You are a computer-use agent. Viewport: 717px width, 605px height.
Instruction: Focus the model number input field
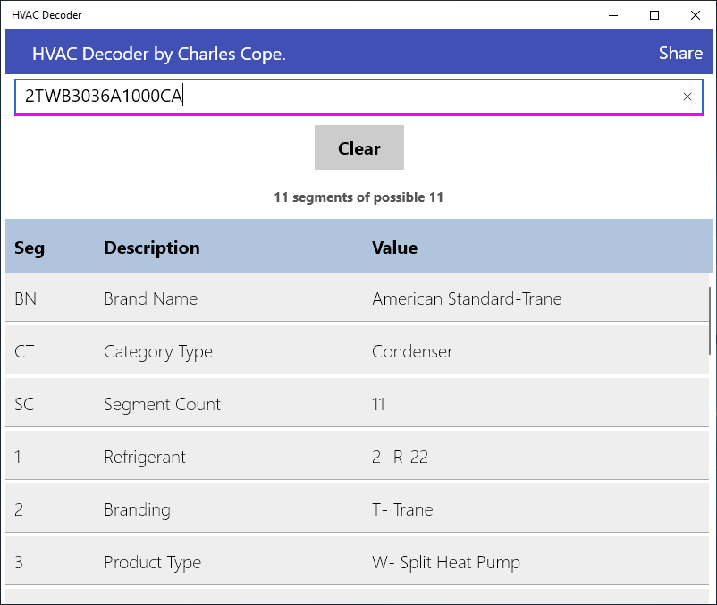coord(358,97)
